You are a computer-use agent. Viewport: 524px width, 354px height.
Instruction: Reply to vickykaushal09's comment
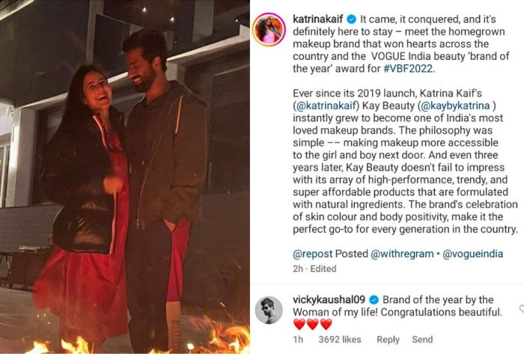(x=388, y=339)
